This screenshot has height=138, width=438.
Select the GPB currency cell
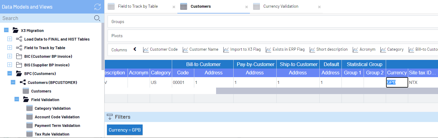tap(397, 82)
